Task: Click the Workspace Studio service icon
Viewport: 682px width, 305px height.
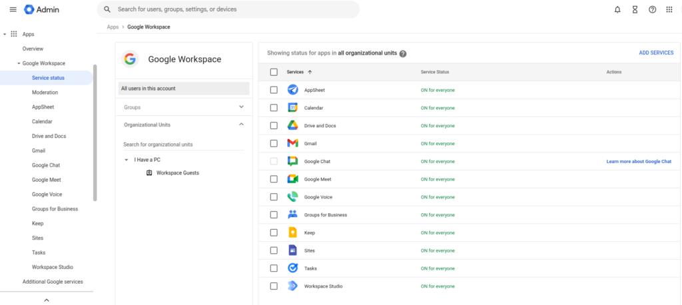Action: click(x=293, y=286)
